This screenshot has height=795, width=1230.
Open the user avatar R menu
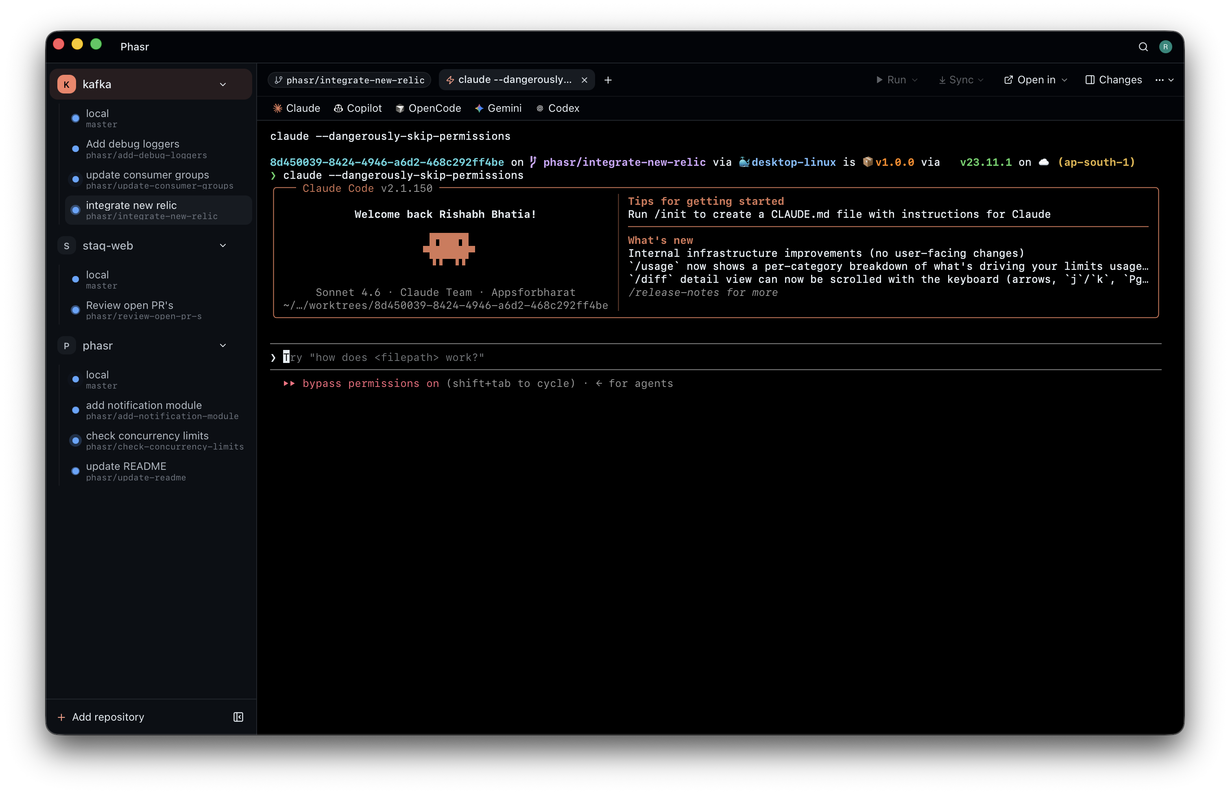click(1165, 46)
